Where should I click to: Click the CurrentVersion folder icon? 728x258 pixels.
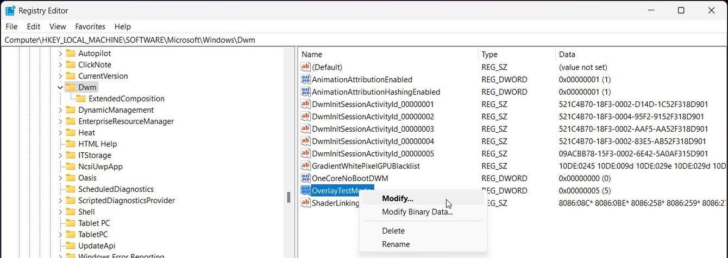pyautogui.click(x=70, y=76)
